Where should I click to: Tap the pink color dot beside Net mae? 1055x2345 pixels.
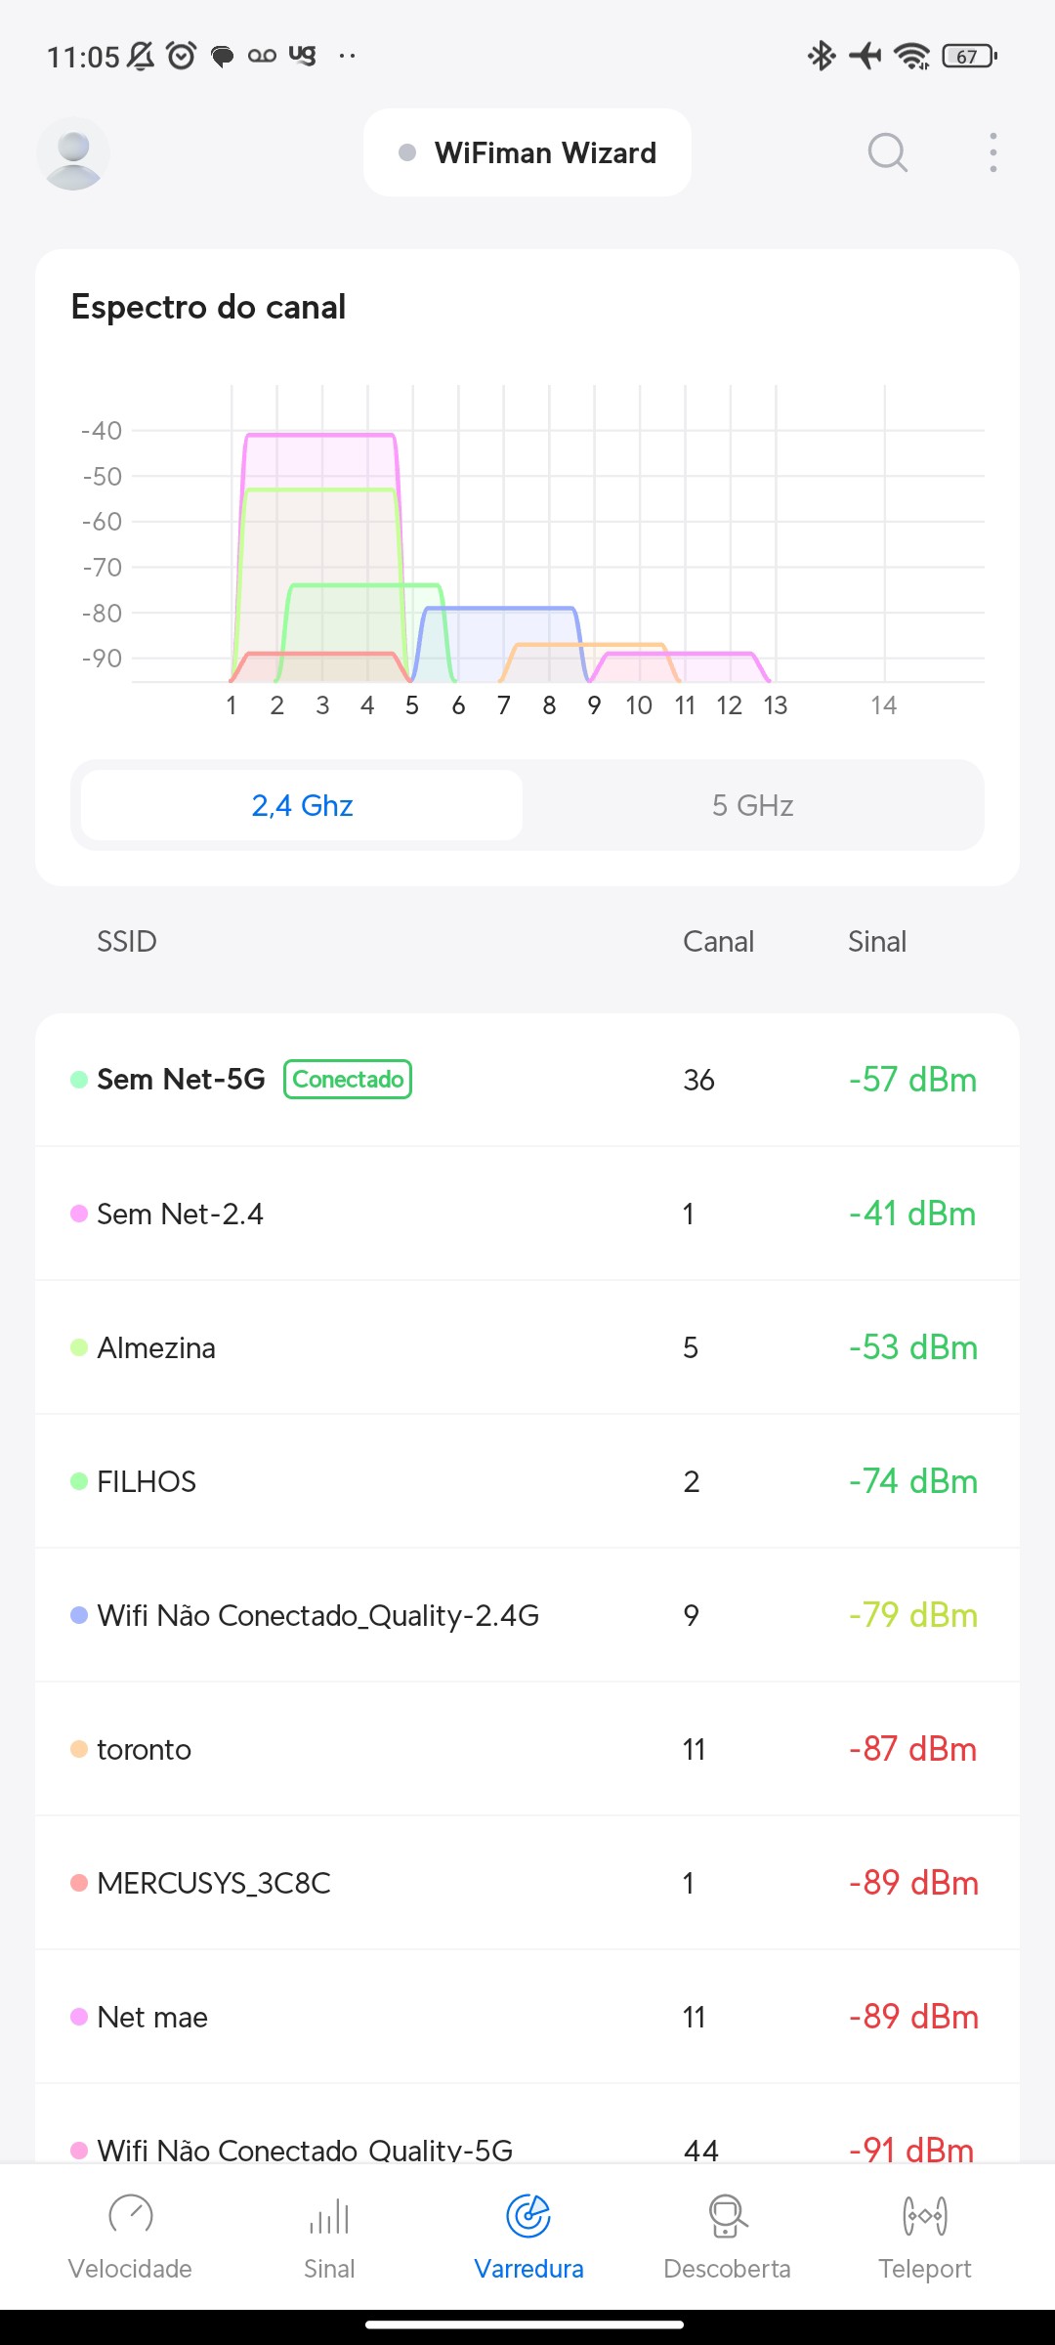pos(79,2017)
